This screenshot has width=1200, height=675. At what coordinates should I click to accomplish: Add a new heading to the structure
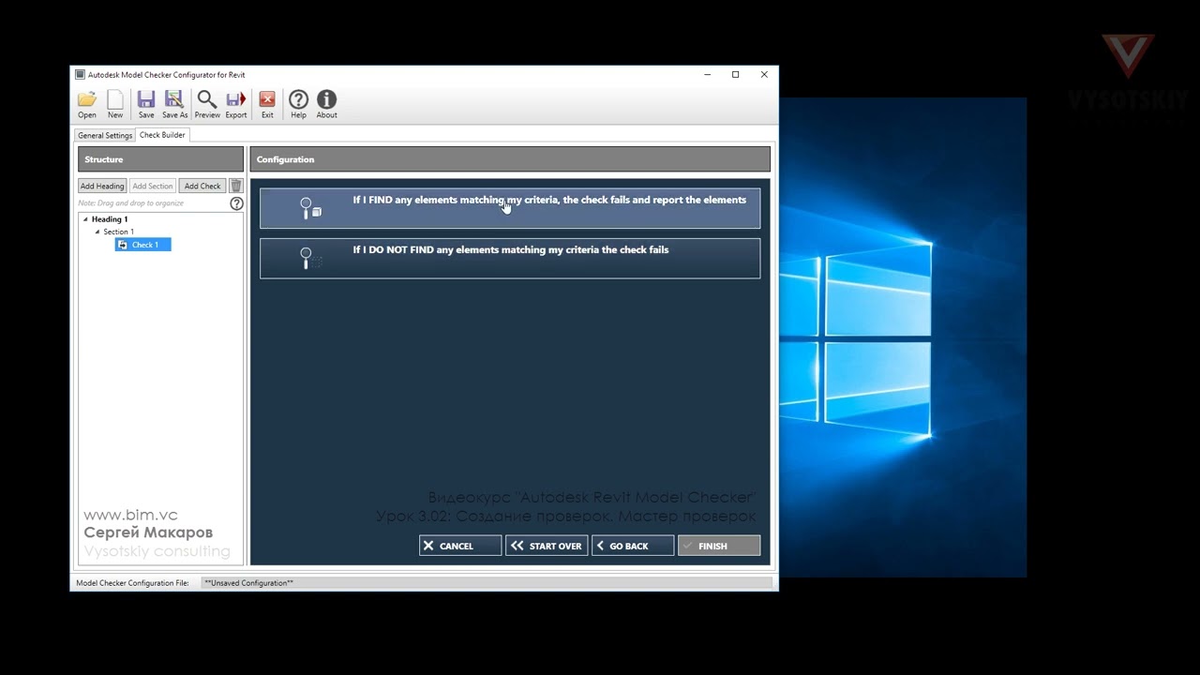pyautogui.click(x=102, y=186)
